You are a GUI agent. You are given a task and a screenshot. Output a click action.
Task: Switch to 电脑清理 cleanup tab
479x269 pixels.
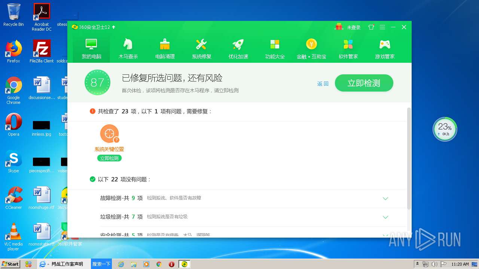click(165, 49)
